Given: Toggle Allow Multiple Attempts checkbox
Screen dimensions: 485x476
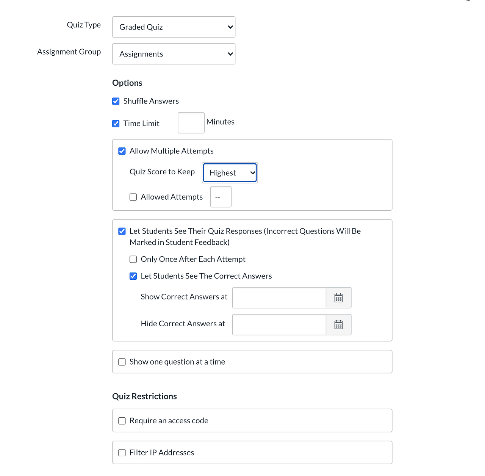Looking at the screenshot, I should point(122,151).
